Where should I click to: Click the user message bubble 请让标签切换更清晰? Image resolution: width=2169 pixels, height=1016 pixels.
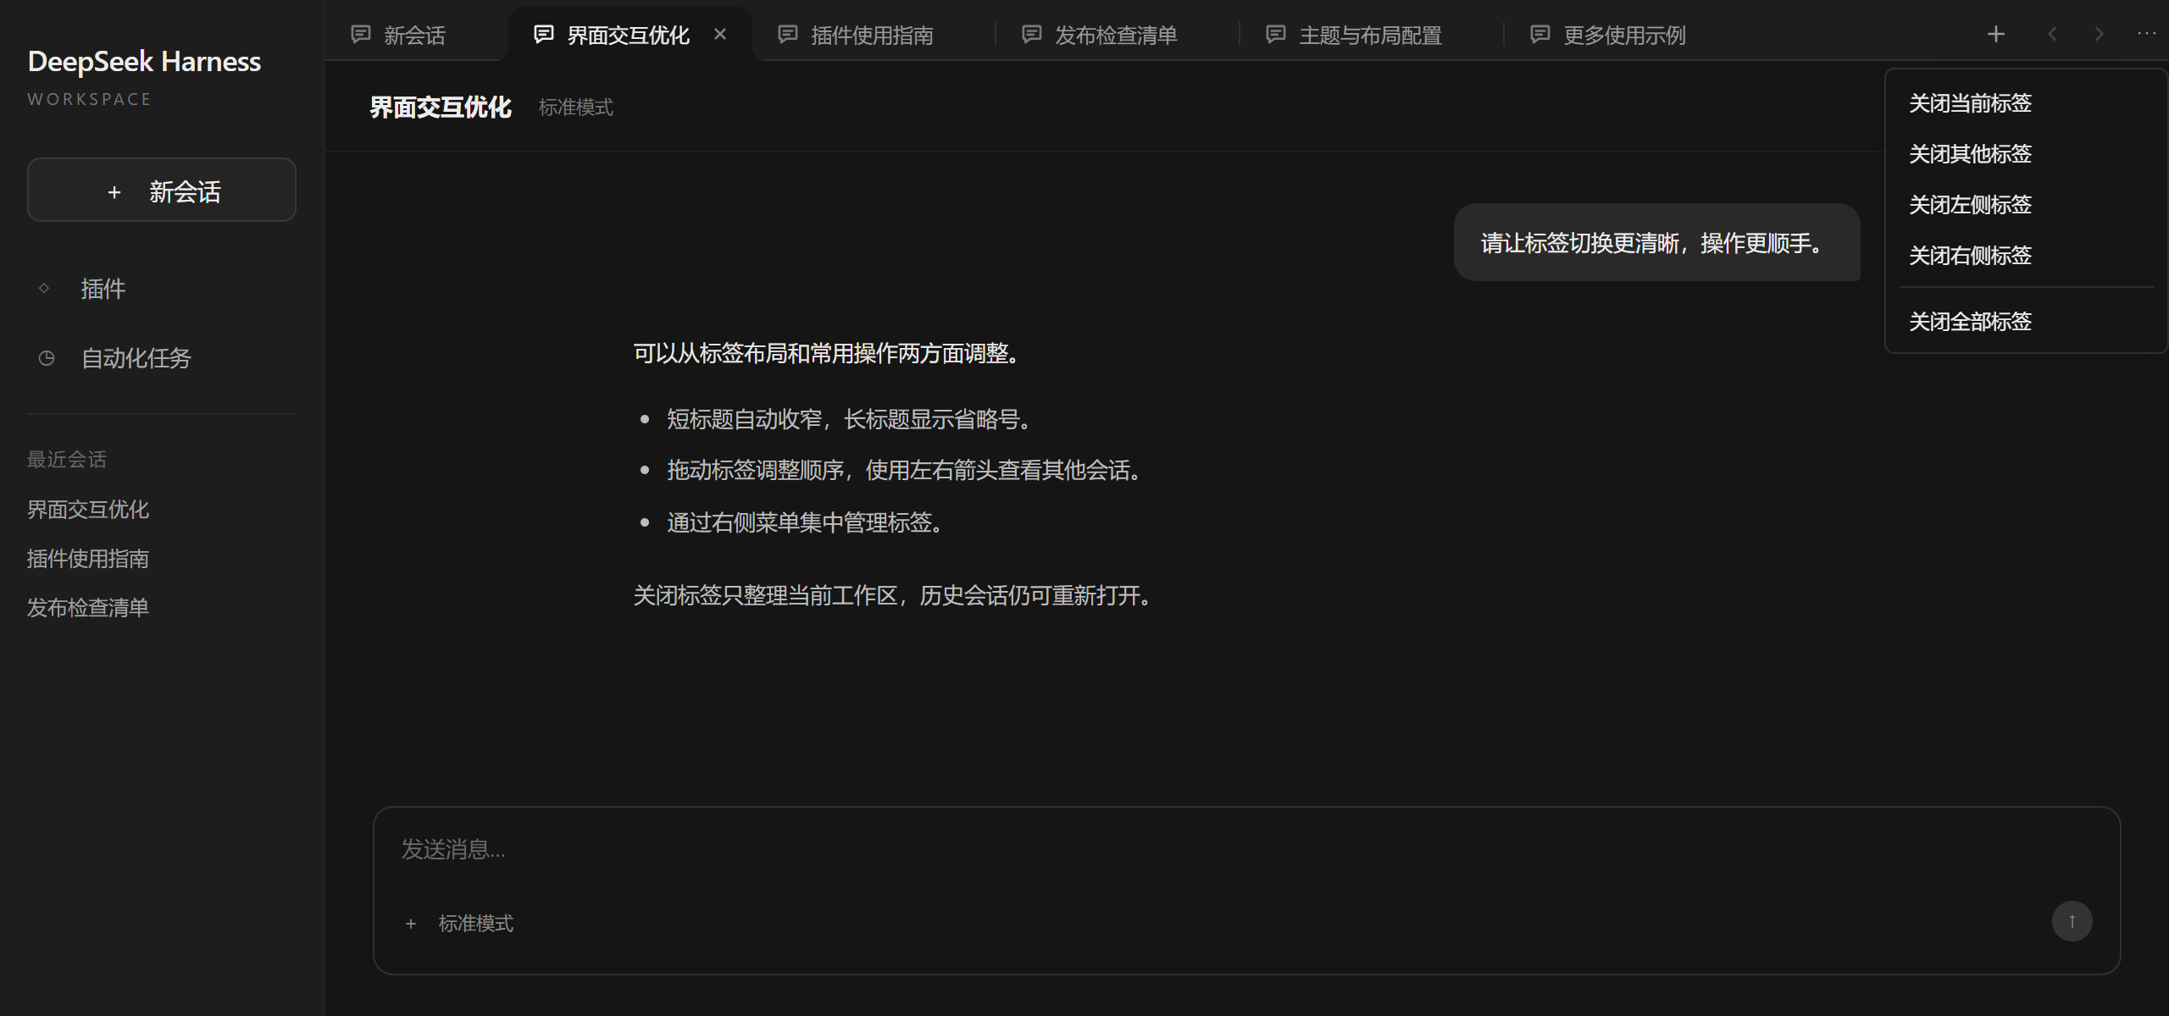[1656, 242]
